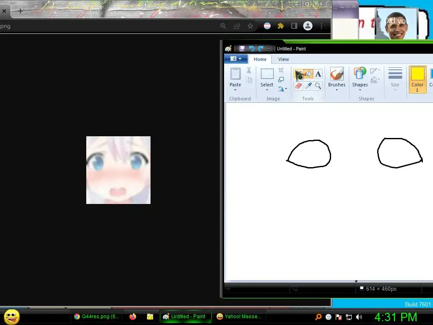Open the Shape outline dropdown
The image size is (433, 325).
[x=375, y=71]
